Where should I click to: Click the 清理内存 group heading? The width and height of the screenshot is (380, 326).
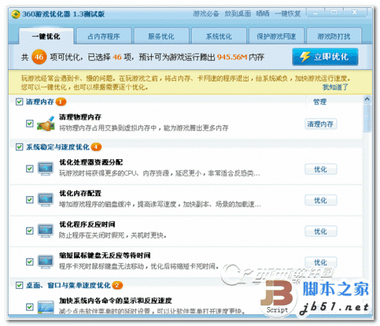click(x=40, y=102)
